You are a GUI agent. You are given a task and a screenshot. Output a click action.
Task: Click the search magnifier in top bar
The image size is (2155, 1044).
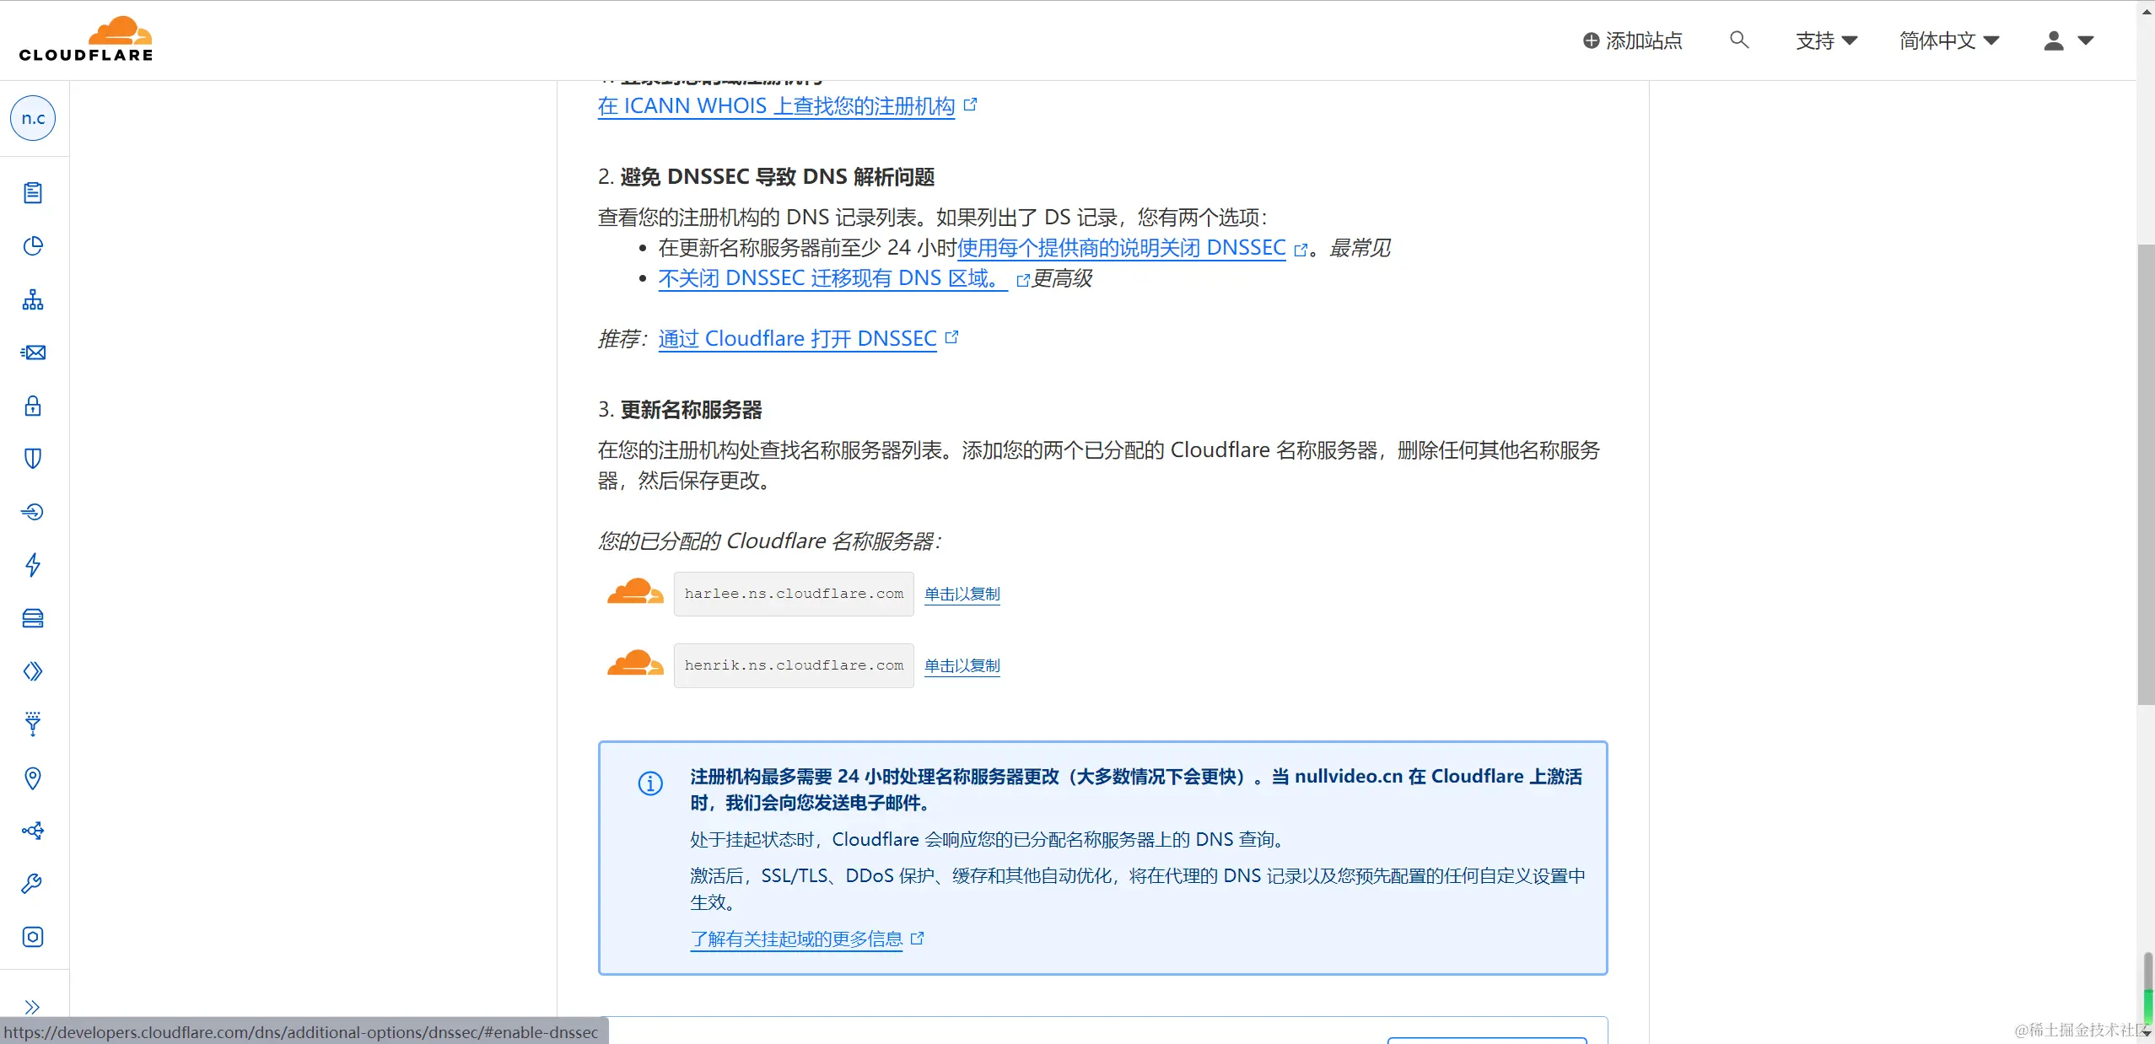point(1738,40)
